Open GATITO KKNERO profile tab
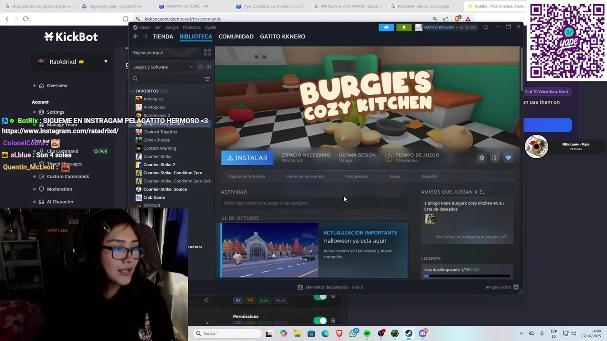 coord(283,36)
